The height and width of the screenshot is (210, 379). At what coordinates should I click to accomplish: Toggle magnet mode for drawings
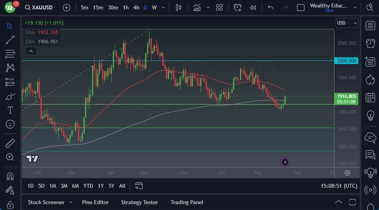click(10, 176)
